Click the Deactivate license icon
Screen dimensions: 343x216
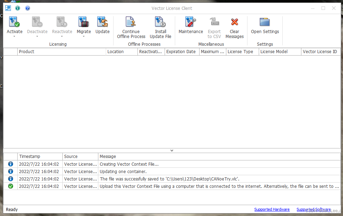pos(37,22)
